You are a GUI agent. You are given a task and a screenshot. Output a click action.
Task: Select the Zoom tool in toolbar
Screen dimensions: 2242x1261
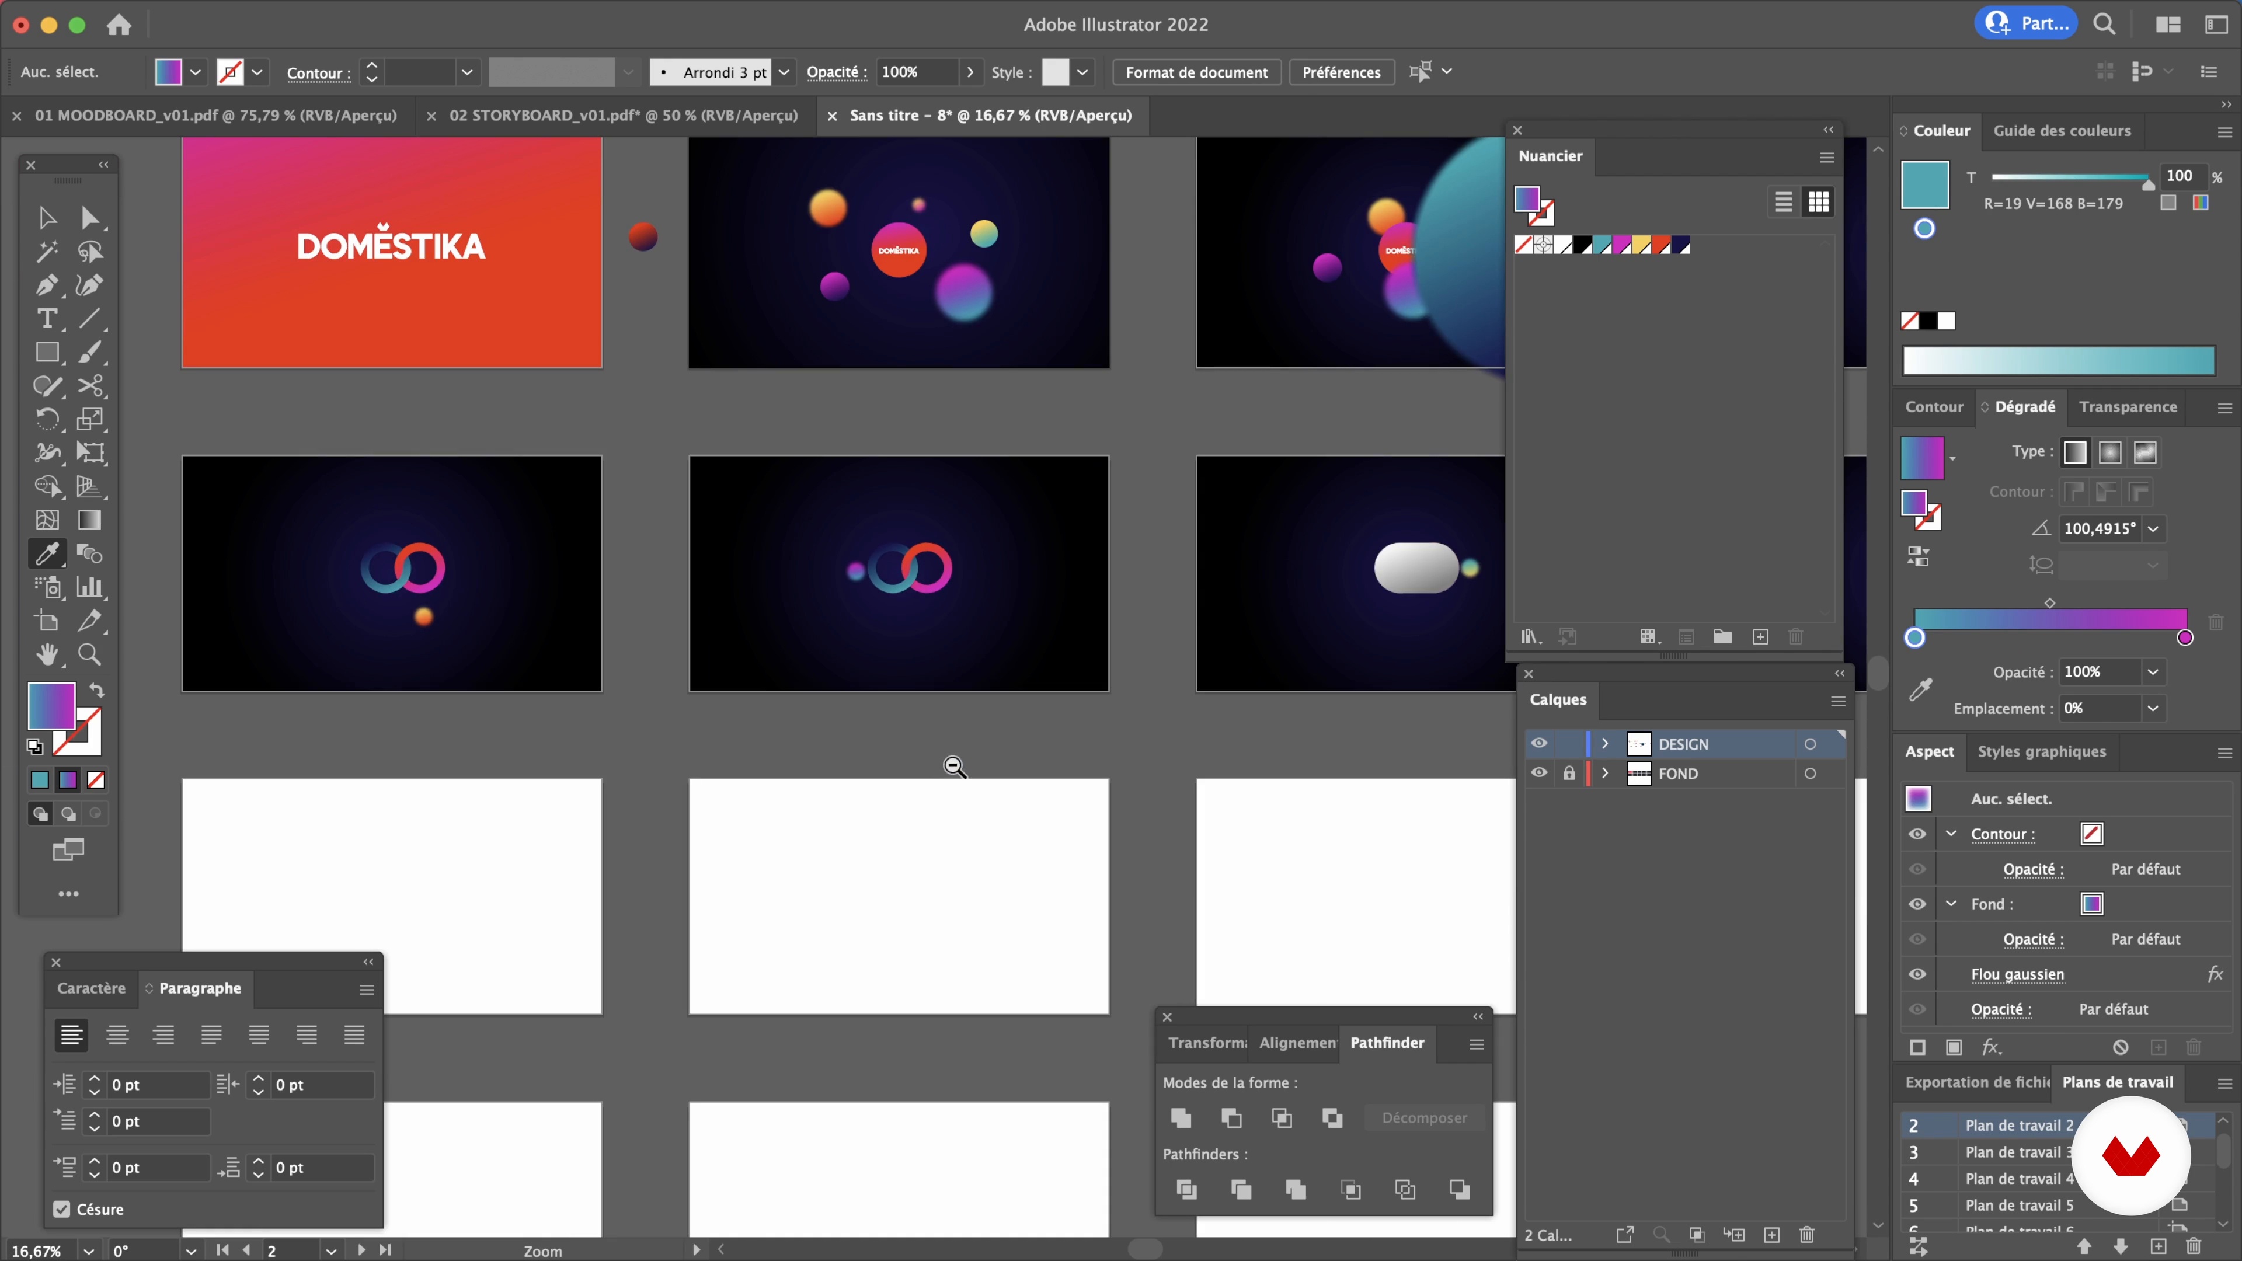coord(90,654)
